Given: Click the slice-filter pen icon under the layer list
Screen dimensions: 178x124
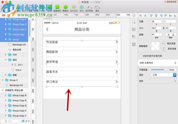Looking at the screenshot, I should pyautogui.click(x=26, y=121).
